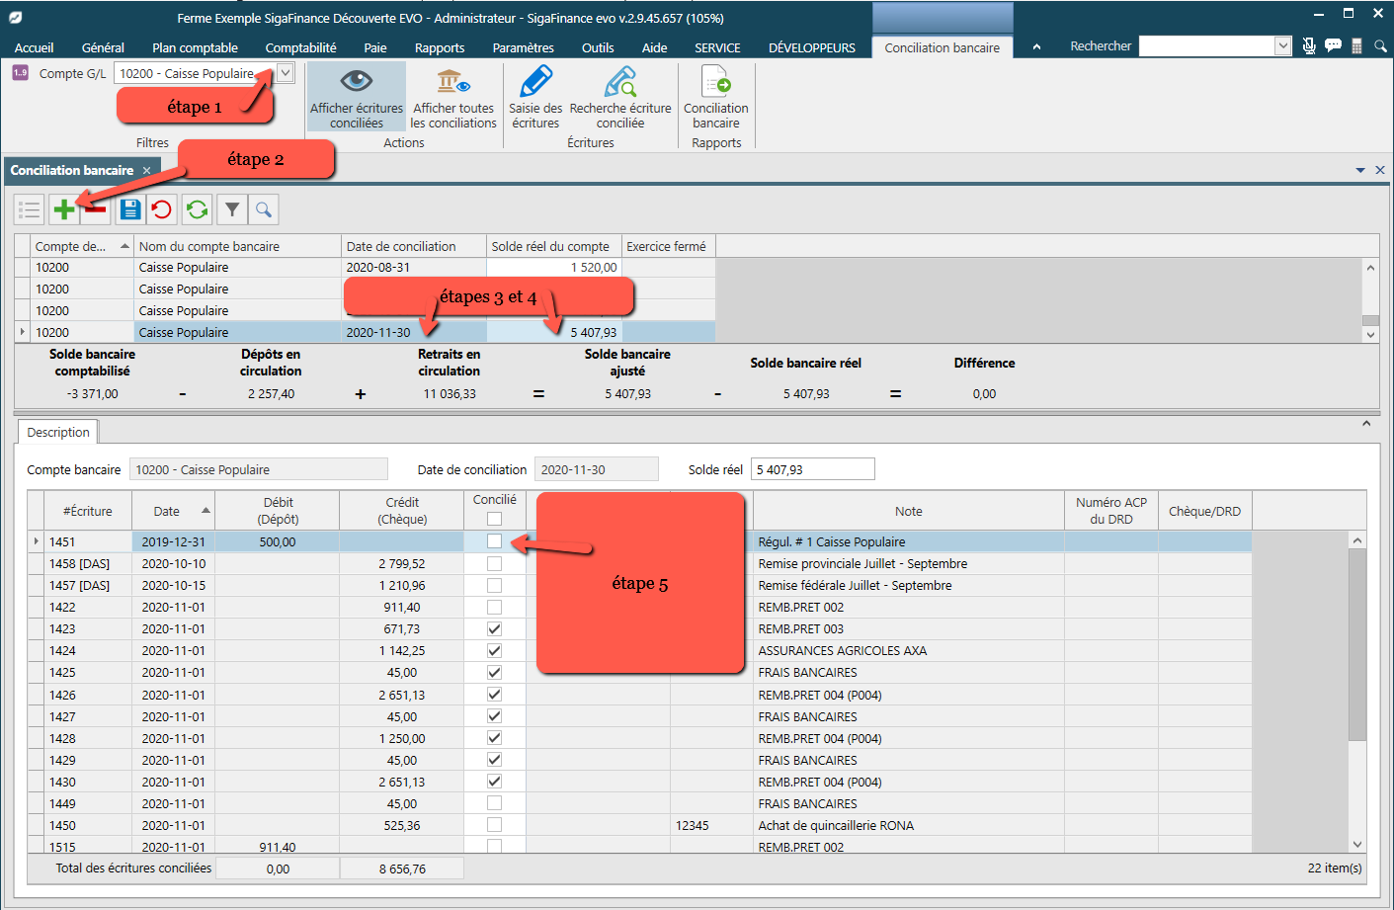Image resolution: width=1394 pixels, height=910 pixels.
Task: Click the blue floppy disk save icon
Action: point(130,209)
